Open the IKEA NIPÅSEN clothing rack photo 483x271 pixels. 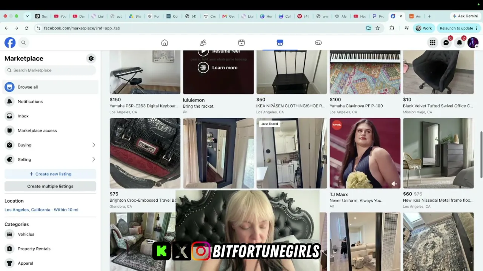pyautogui.click(x=292, y=72)
